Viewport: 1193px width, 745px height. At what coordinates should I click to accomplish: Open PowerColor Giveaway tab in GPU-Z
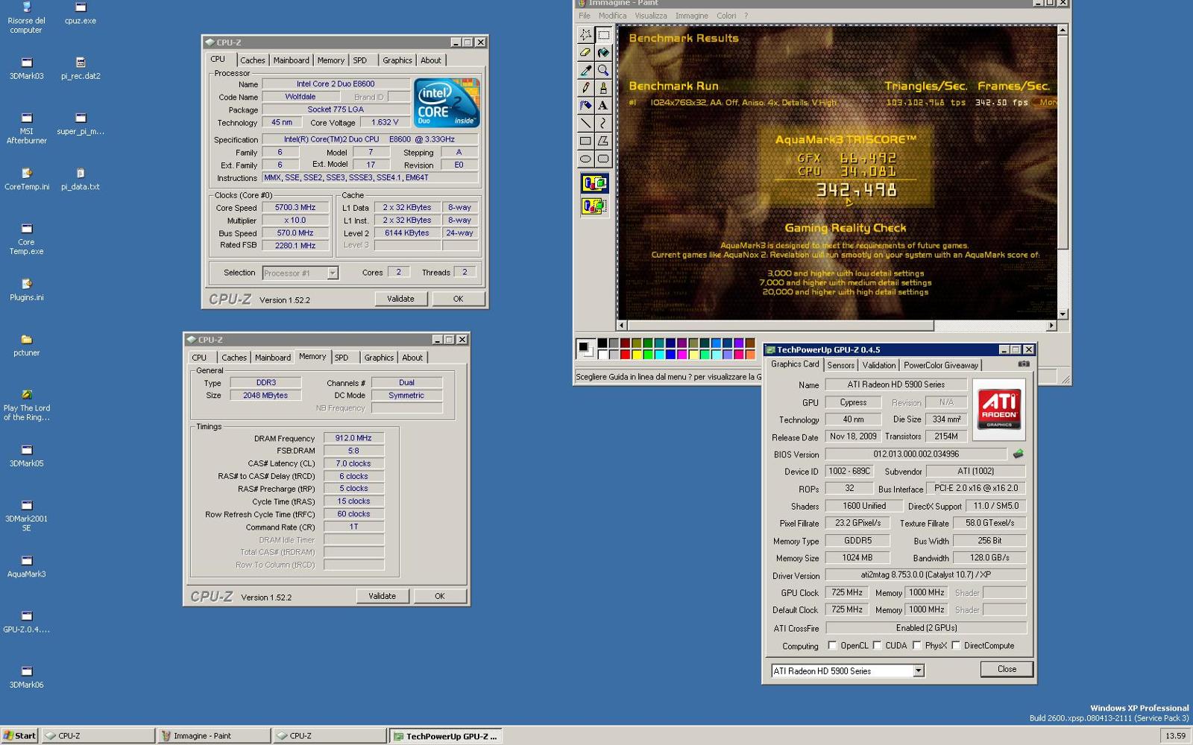[941, 365]
